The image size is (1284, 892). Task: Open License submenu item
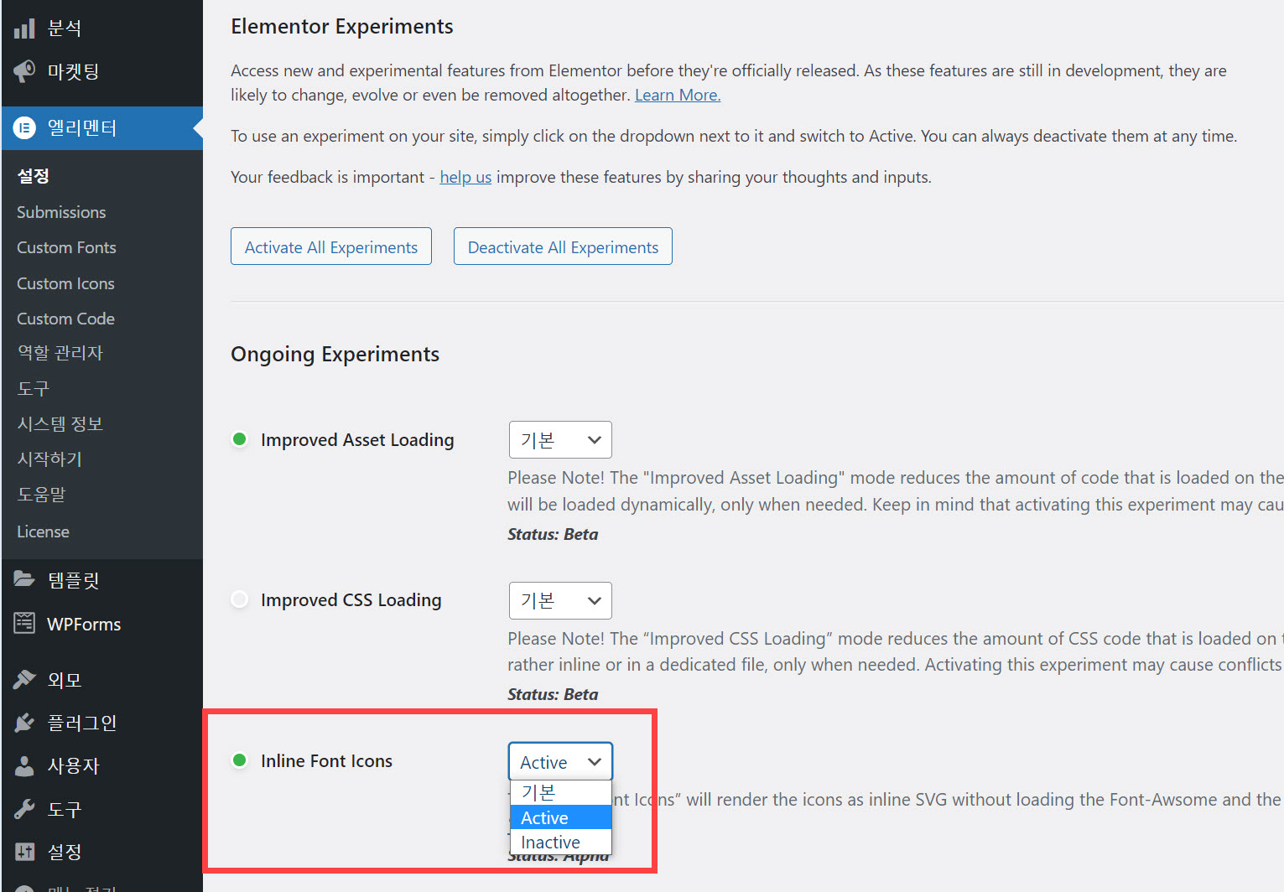coord(43,532)
